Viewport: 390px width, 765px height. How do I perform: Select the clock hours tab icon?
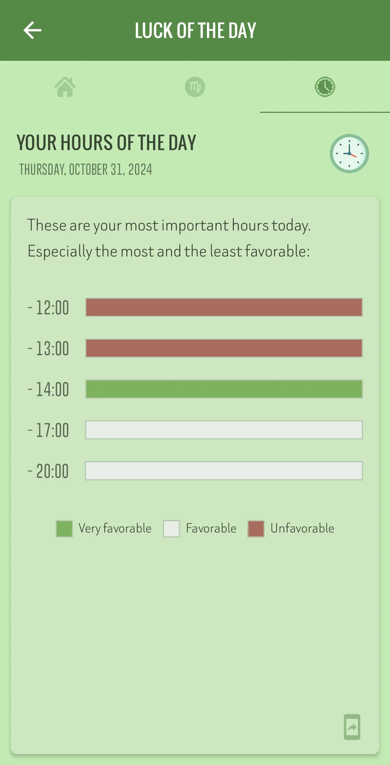[325, 87]
